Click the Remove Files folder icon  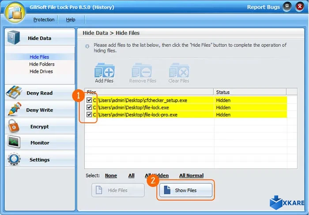coord(142,70)
